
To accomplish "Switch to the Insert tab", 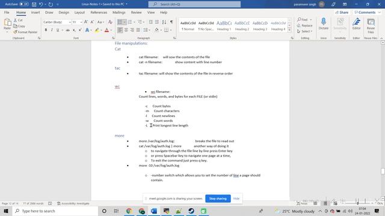I will coord(35,12).
